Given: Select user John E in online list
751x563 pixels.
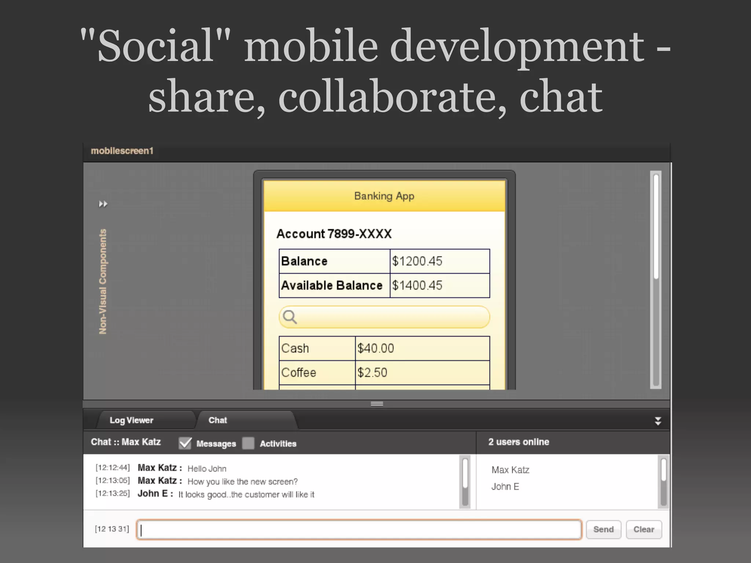Looking at the screenshot, I should pos(505,486).
